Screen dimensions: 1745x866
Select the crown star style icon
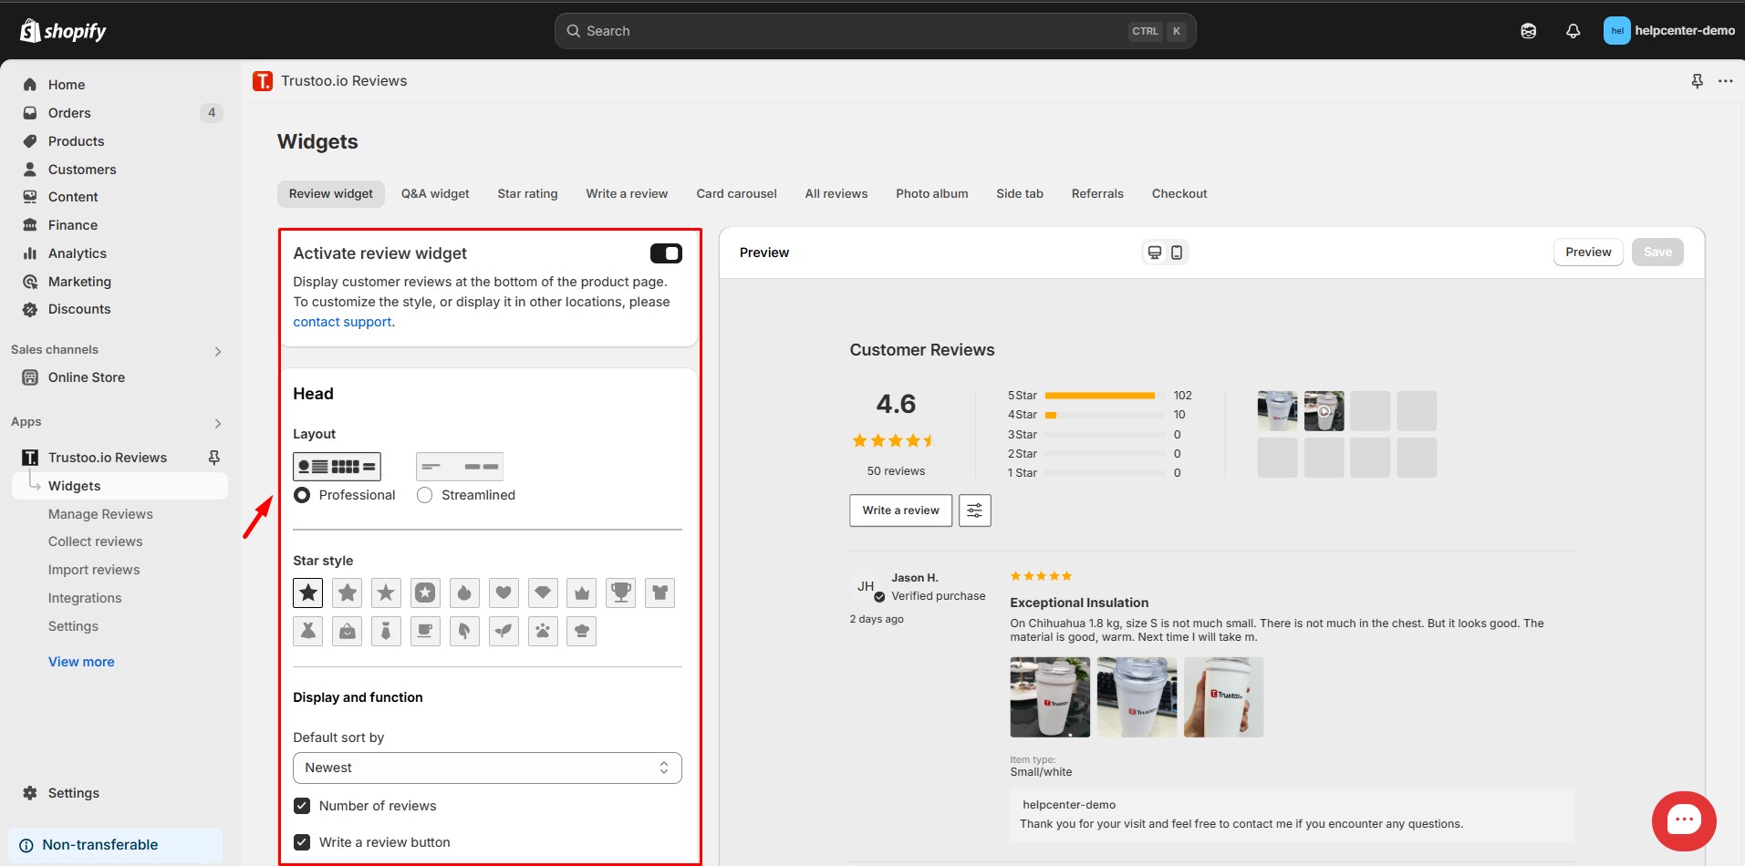(x=582, y=593)
